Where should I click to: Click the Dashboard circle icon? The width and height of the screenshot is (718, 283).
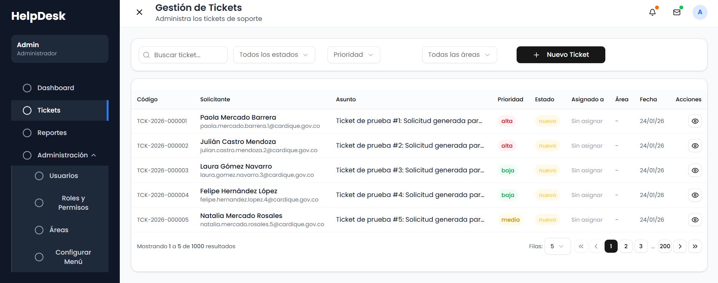27,88
